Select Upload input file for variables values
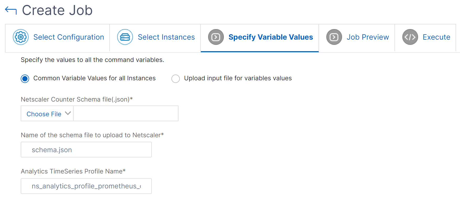Viewport: 460px width, 206px height. tap(176, 78)
